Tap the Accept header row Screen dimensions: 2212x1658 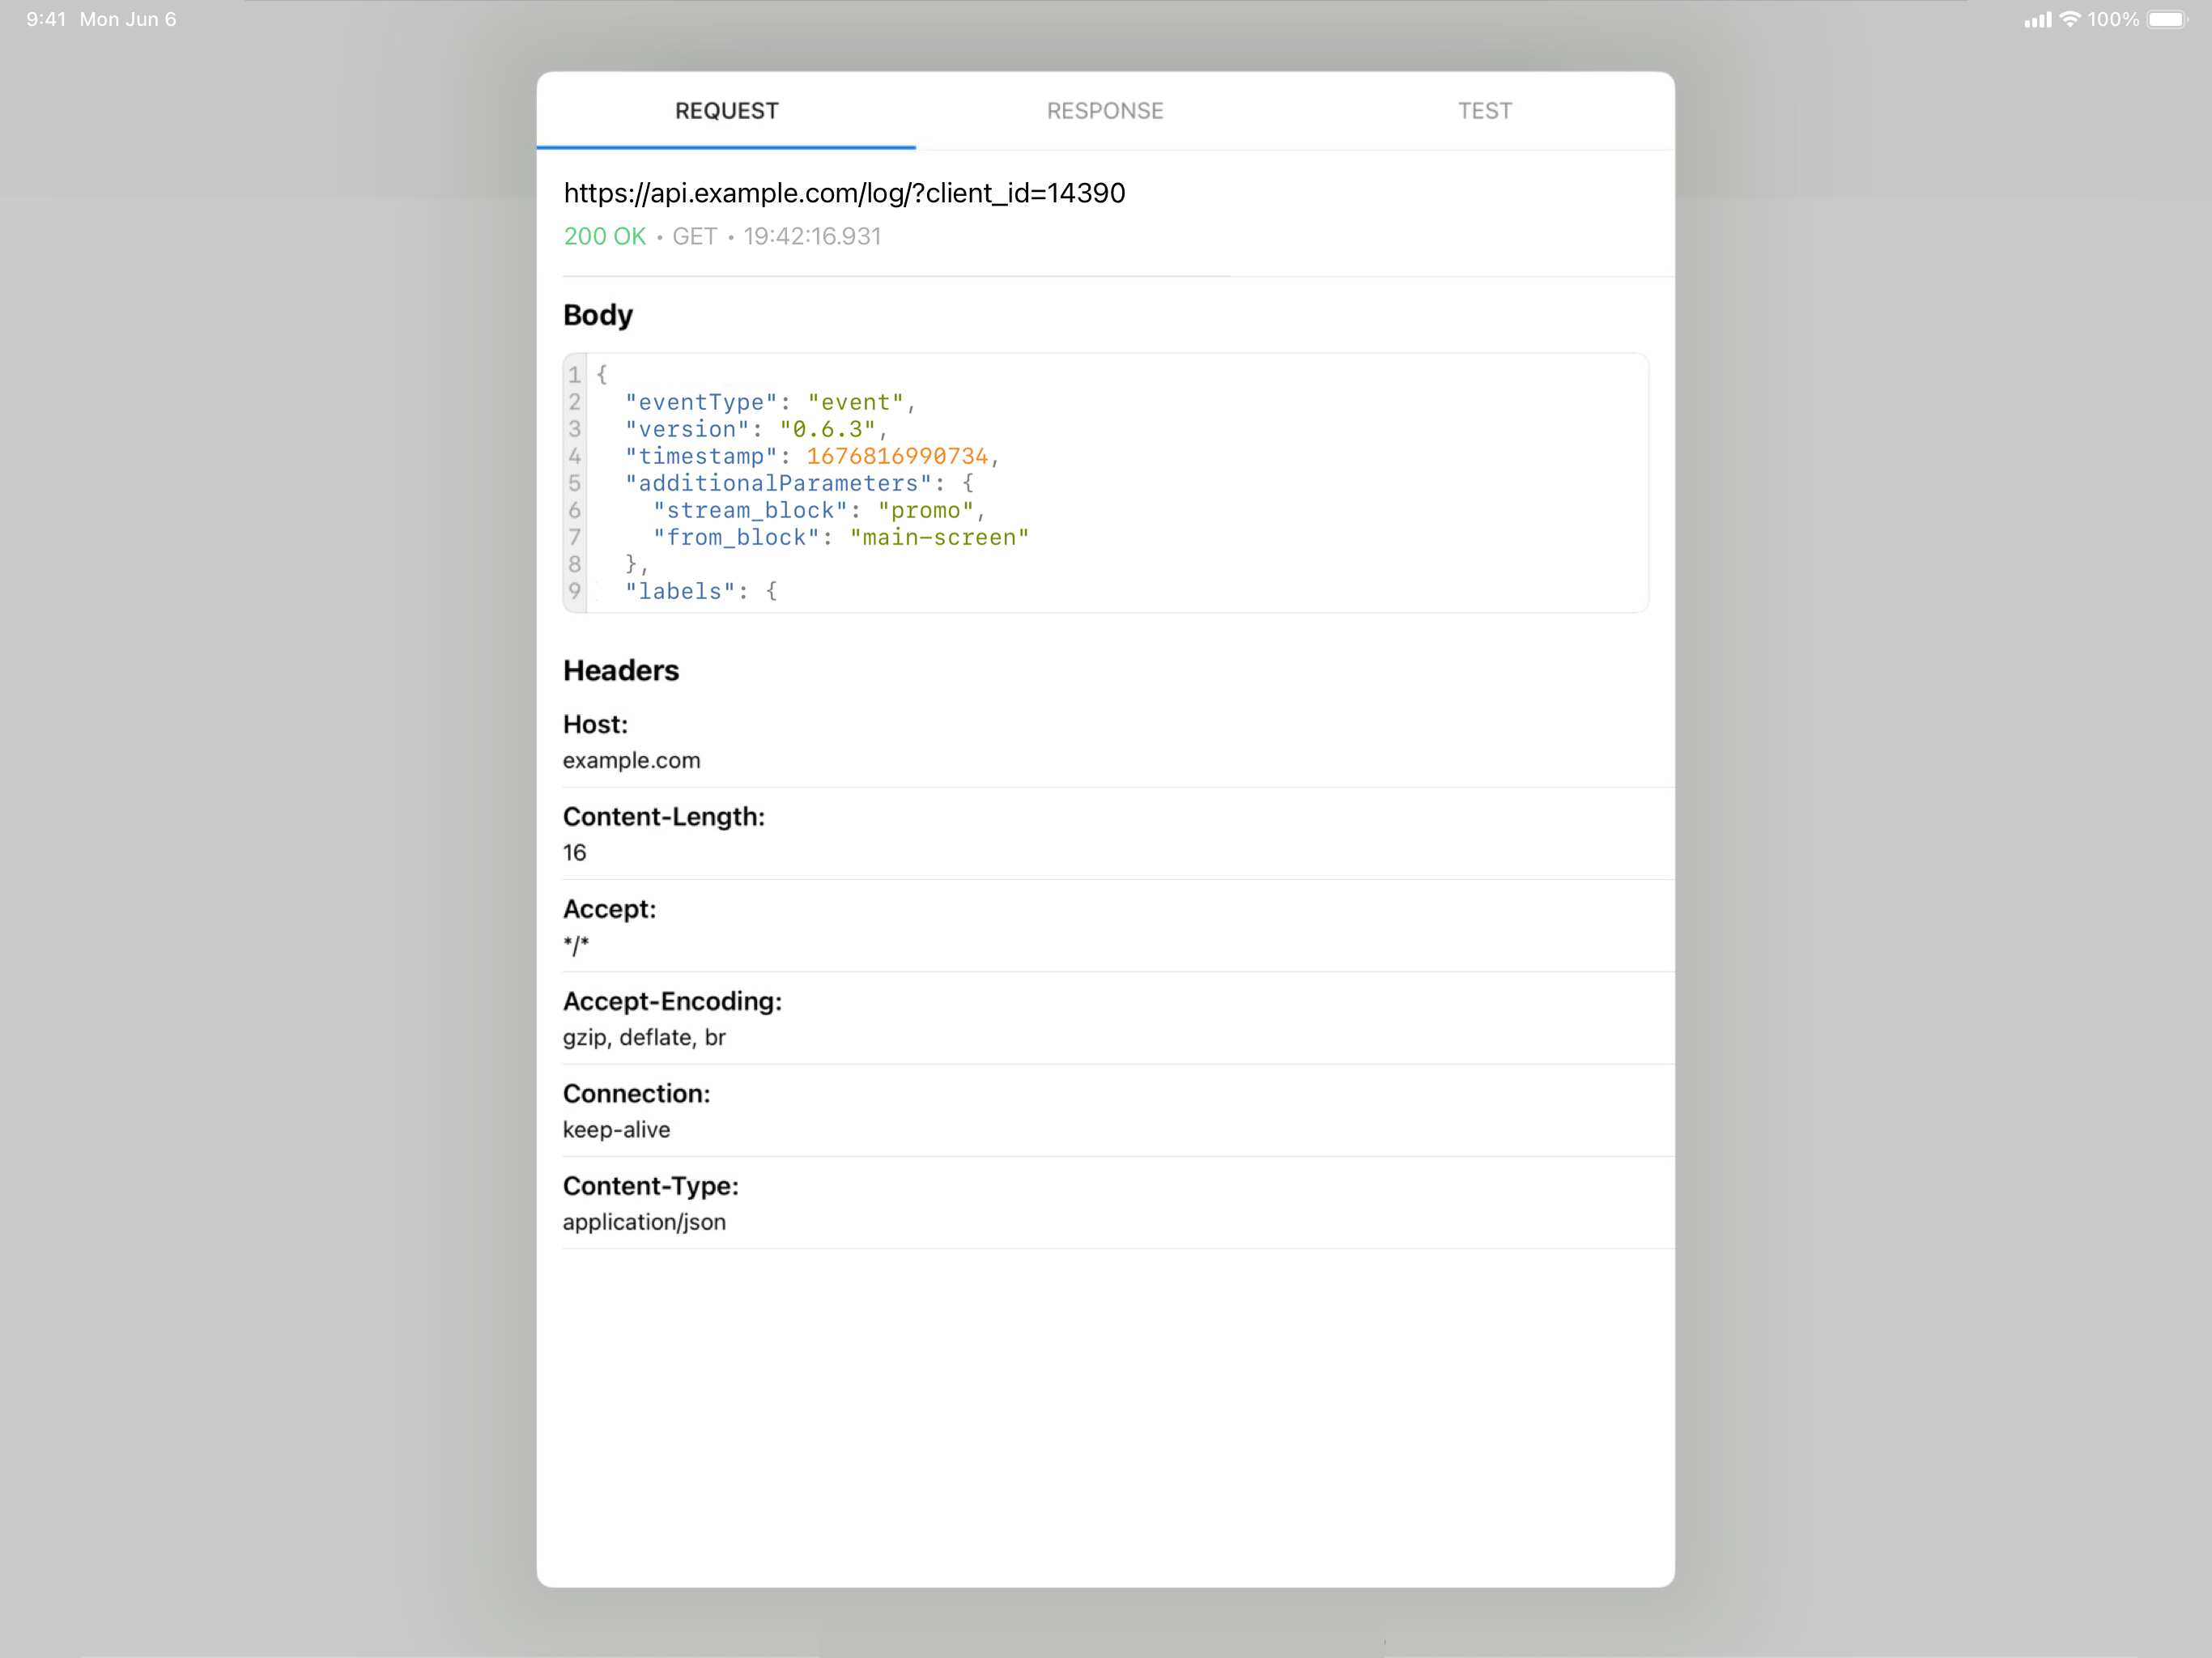610,926
